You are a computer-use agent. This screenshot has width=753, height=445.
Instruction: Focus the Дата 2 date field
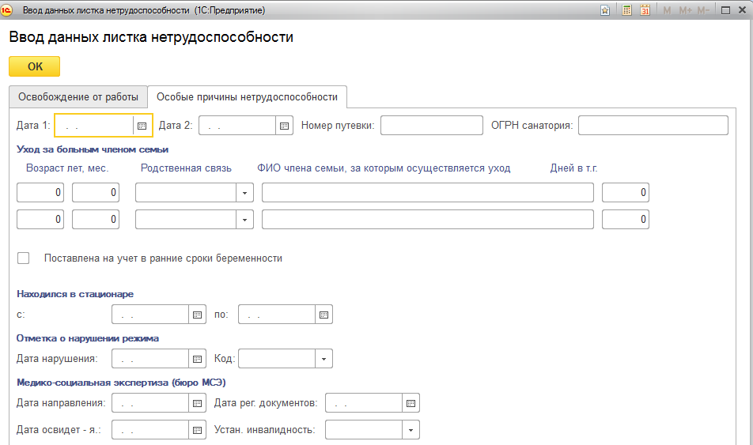(x=237, y=126)
